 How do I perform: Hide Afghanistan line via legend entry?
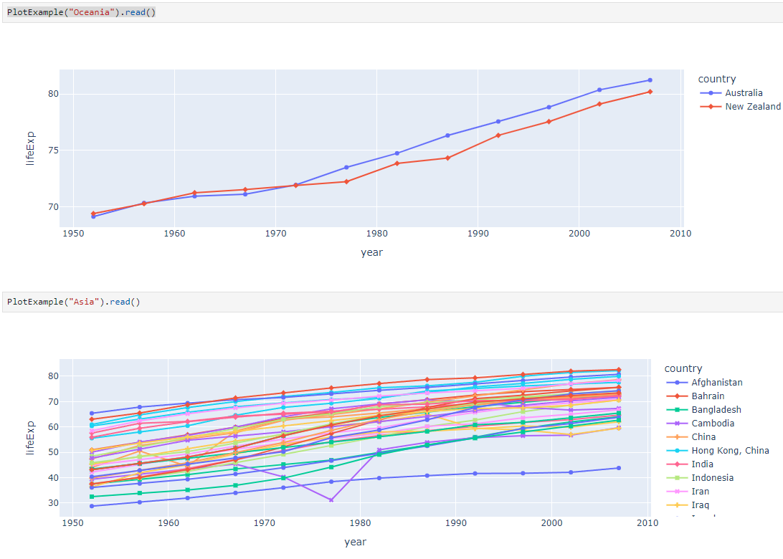pyautogui.click(x=705, y=382)
